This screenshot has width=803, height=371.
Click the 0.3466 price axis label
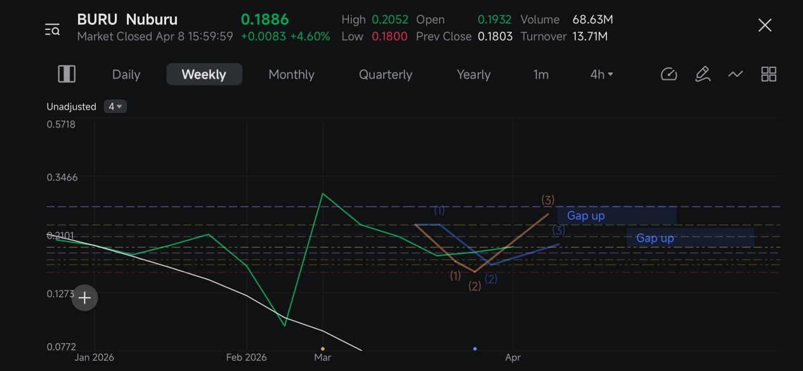tap(62, 177)
